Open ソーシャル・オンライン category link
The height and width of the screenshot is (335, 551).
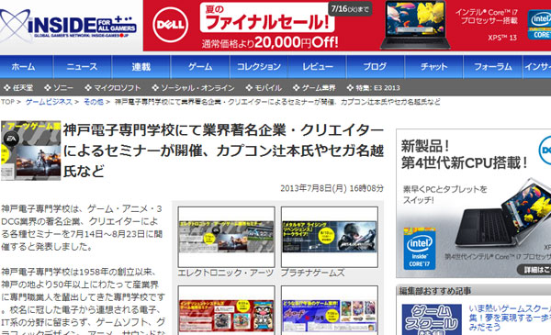tap(193, 88)
